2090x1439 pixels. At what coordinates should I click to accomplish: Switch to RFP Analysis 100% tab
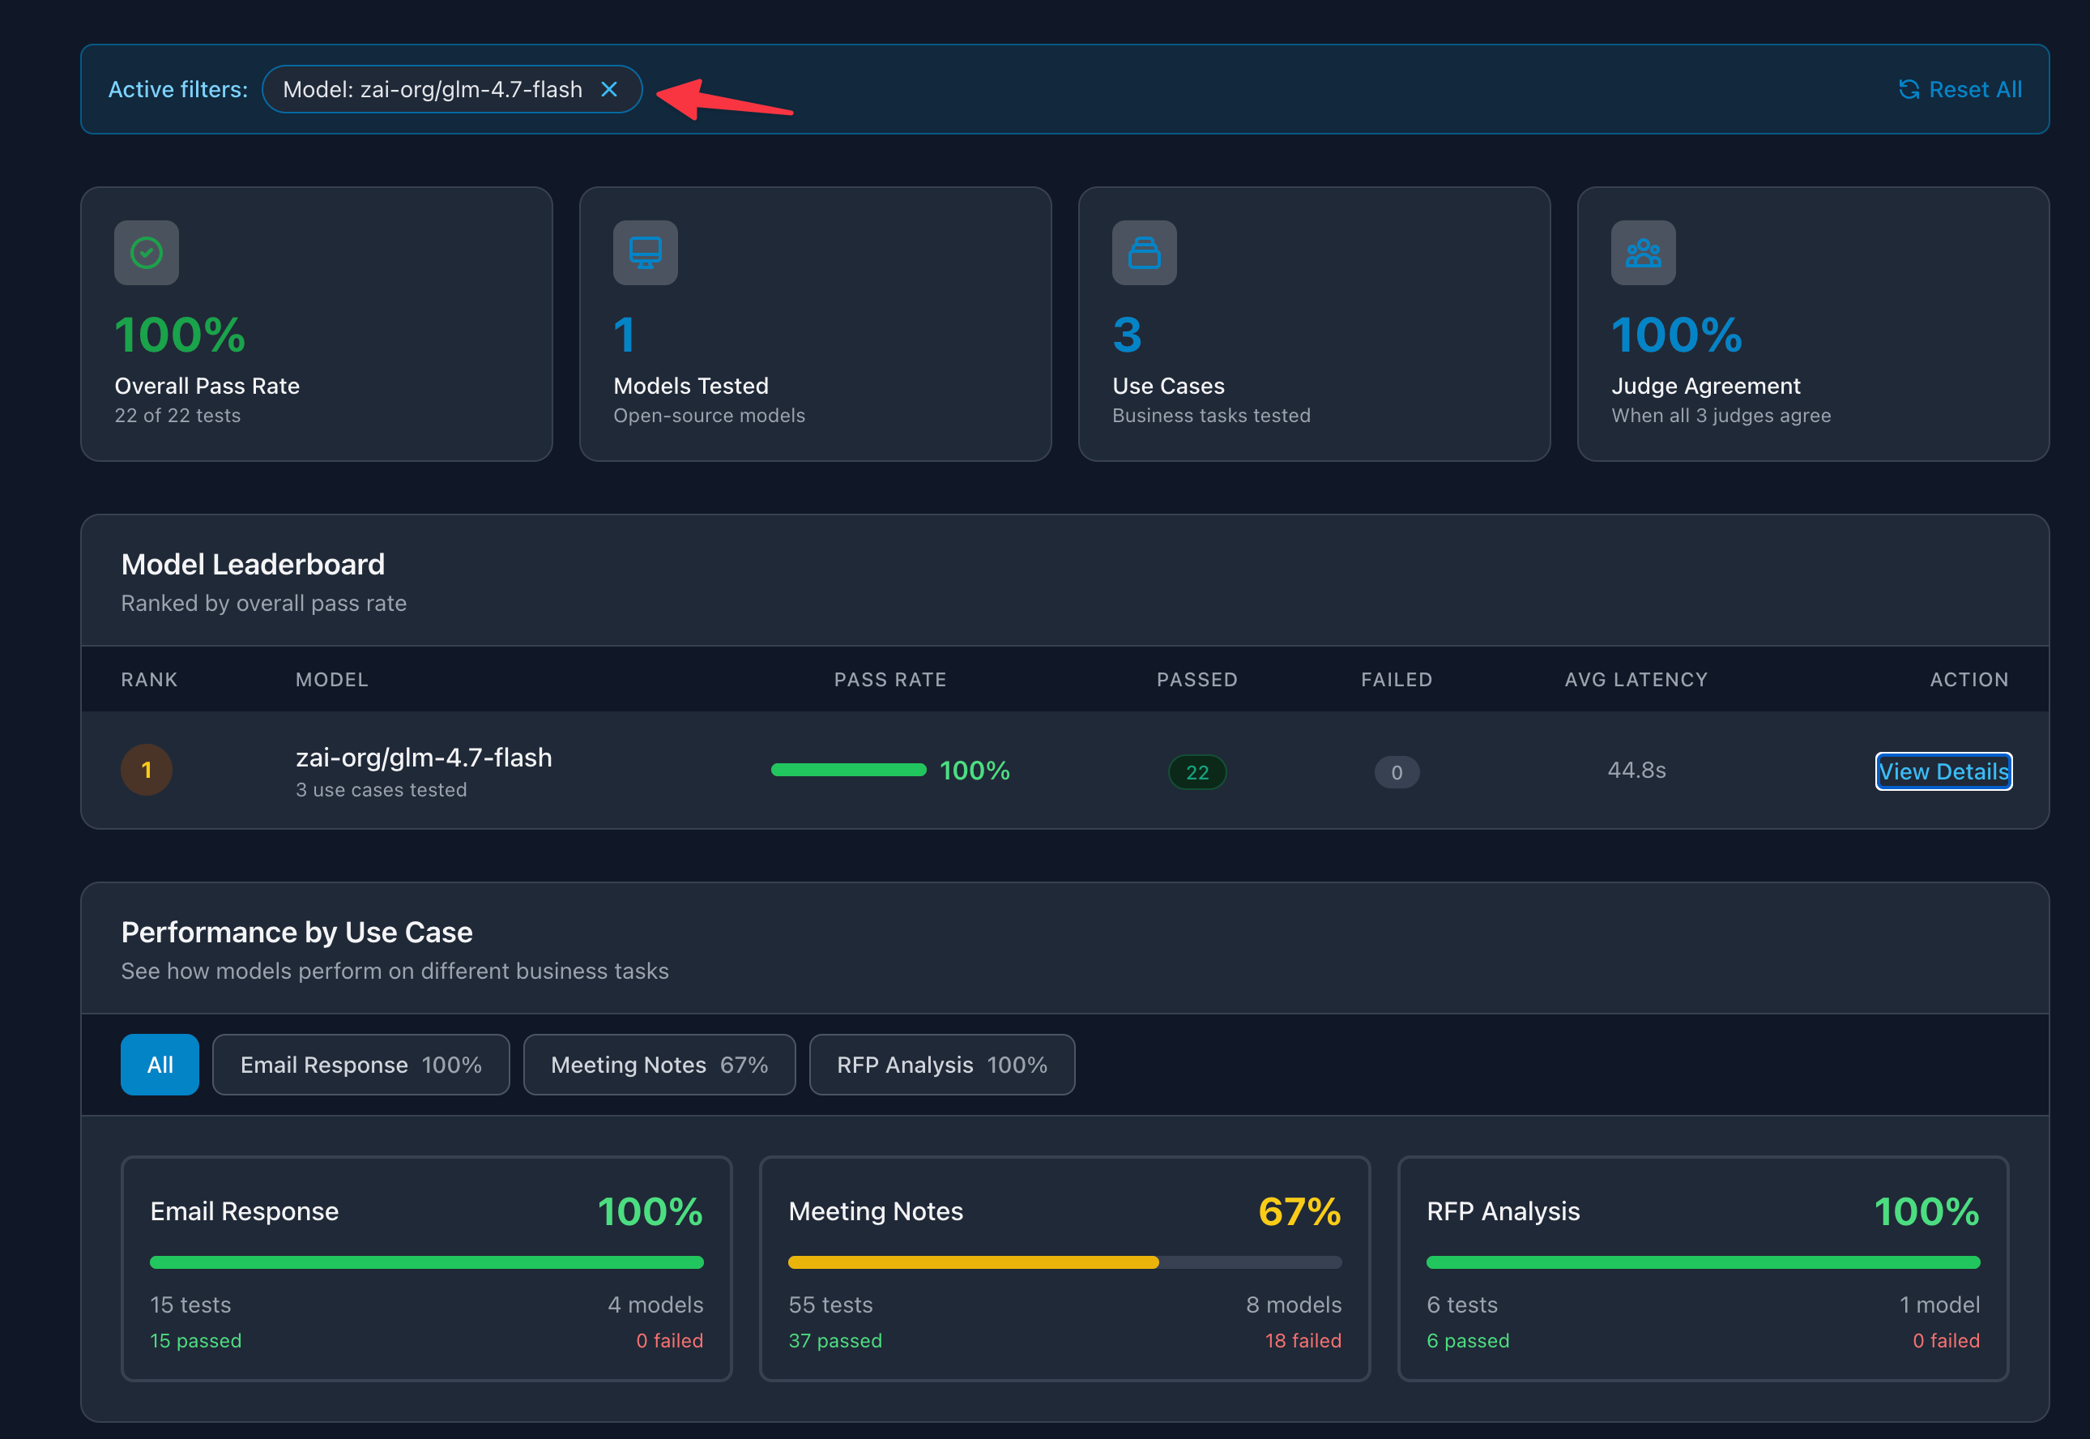coord(942,1065)
